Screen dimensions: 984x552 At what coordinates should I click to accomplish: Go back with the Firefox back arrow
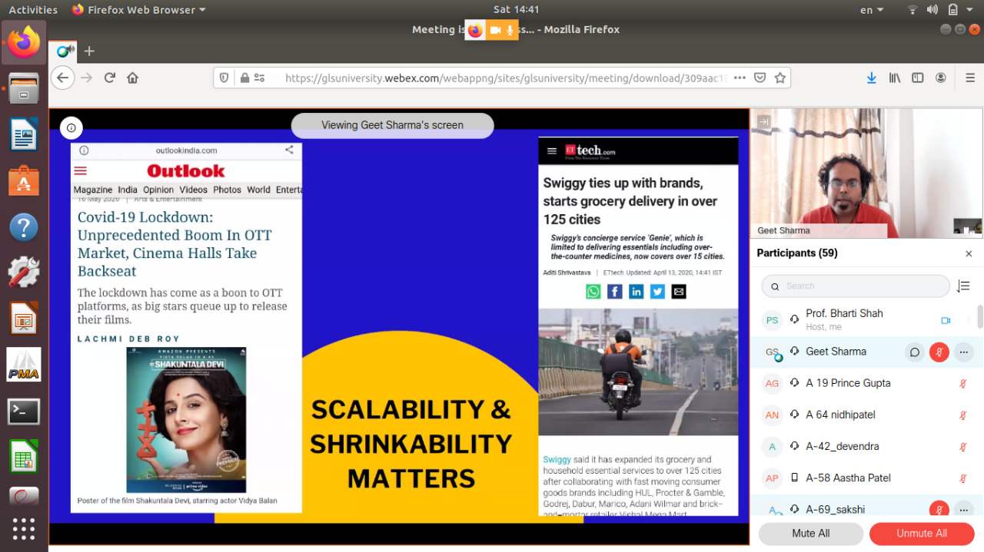tap(63, 78)
